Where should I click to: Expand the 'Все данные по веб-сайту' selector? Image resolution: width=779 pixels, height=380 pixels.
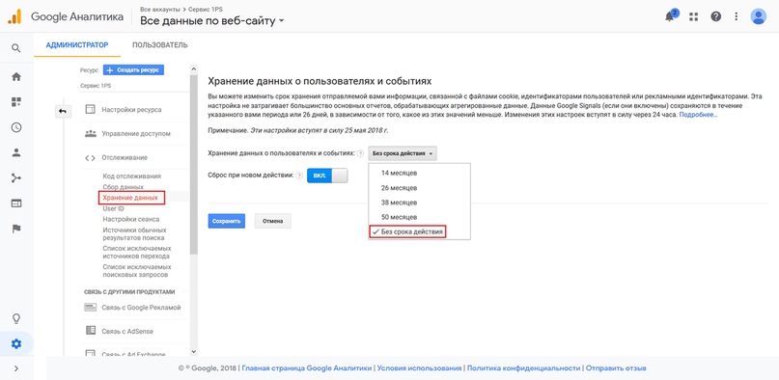[x=212, y=21]
